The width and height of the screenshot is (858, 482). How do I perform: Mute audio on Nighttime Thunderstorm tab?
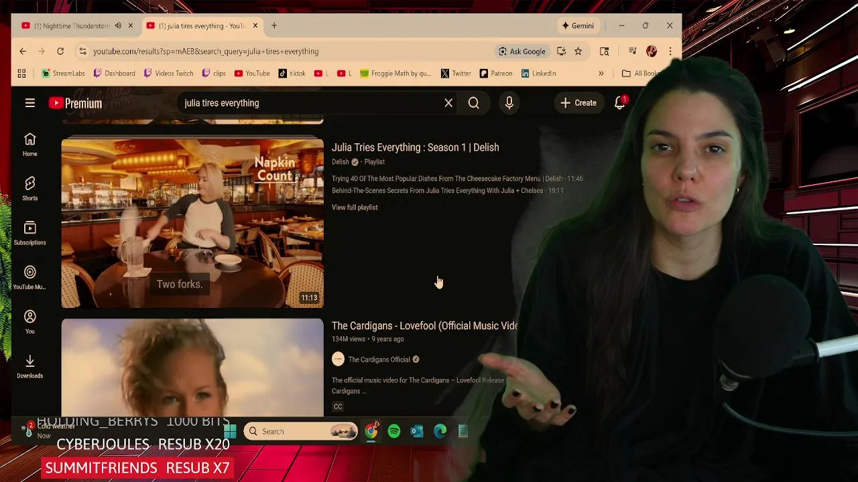click(118, 26)
